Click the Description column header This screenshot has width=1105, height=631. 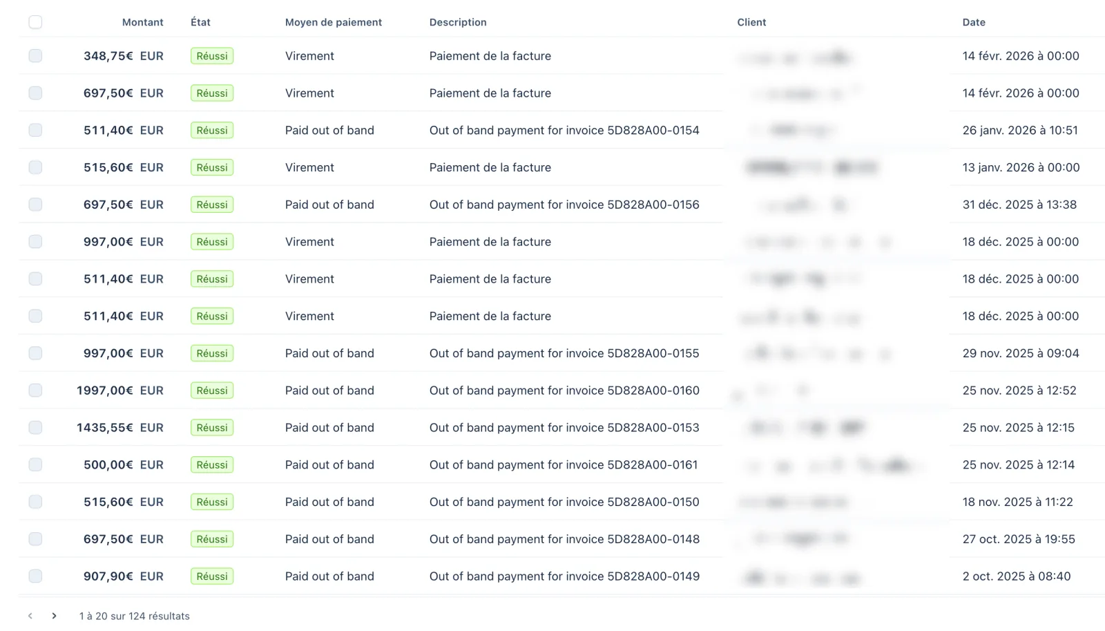pos(458,22)
